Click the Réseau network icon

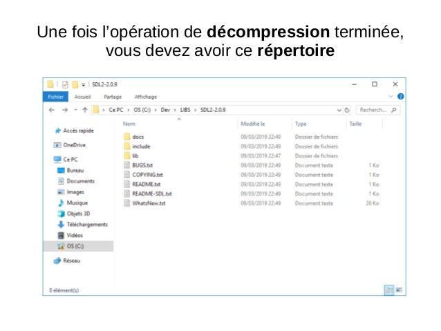click(x=57, y=261)
